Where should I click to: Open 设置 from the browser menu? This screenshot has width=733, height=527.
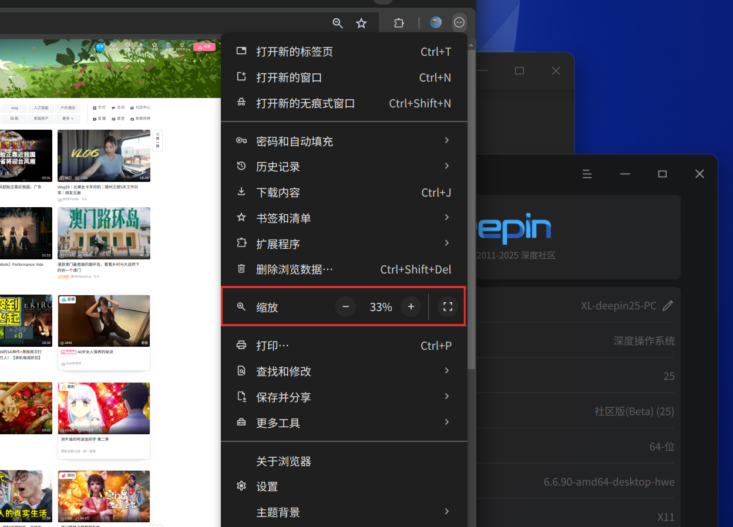(344, 487)
